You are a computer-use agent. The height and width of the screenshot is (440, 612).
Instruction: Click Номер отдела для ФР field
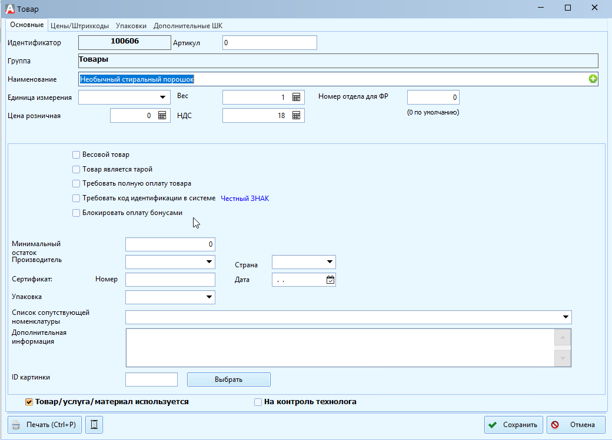click(433, 97)
